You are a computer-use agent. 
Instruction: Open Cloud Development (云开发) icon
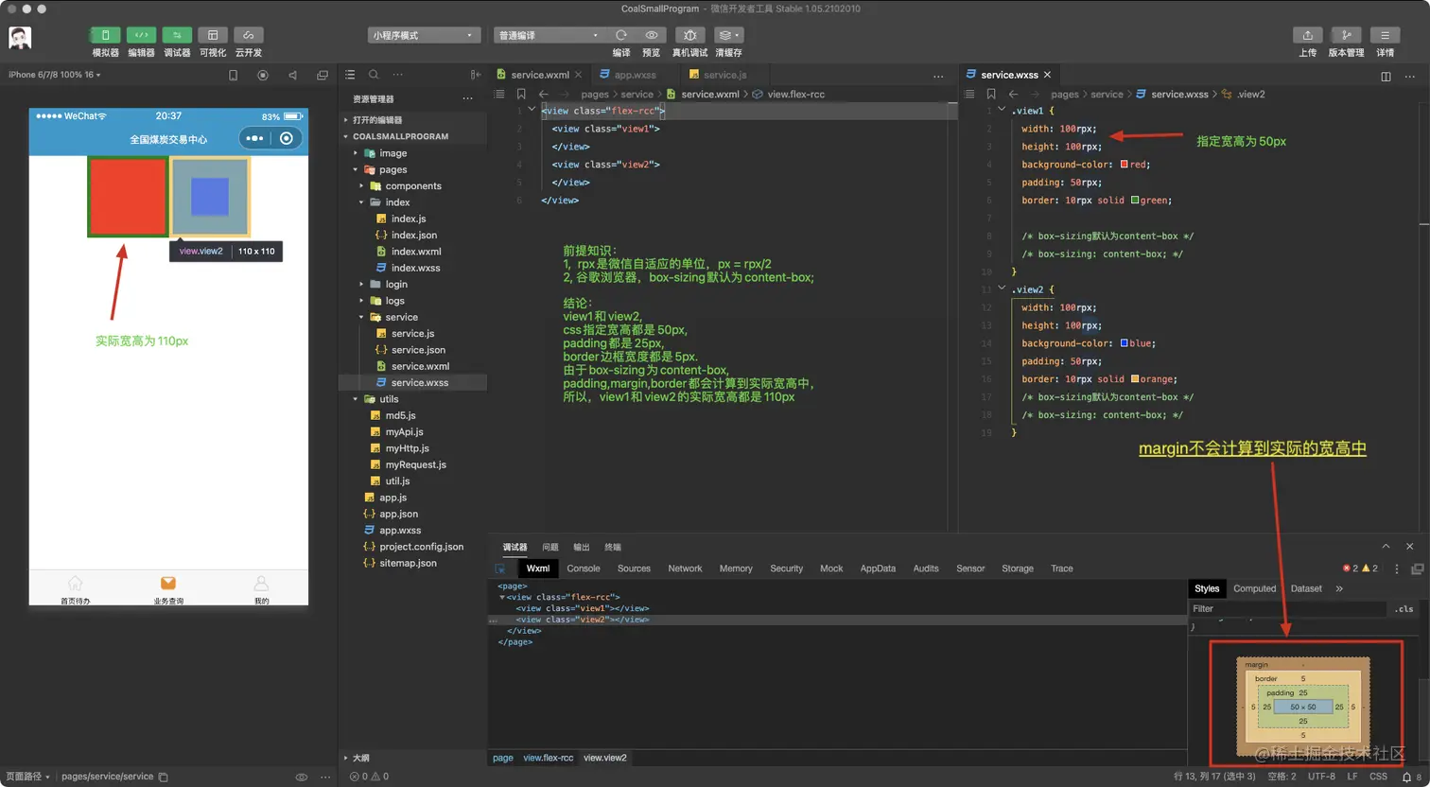249,35
